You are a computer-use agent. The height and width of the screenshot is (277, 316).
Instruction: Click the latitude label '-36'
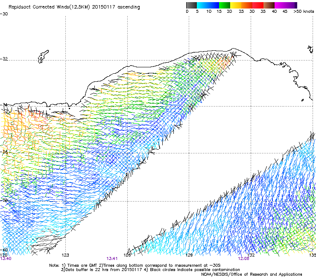coord(4,152)
